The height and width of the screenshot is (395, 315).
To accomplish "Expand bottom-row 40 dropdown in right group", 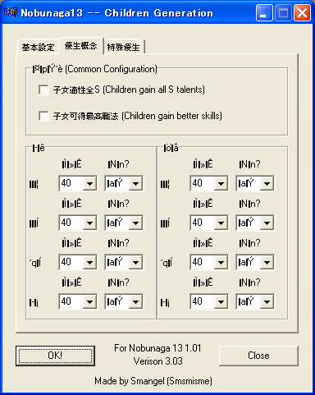I will point(209,301).
